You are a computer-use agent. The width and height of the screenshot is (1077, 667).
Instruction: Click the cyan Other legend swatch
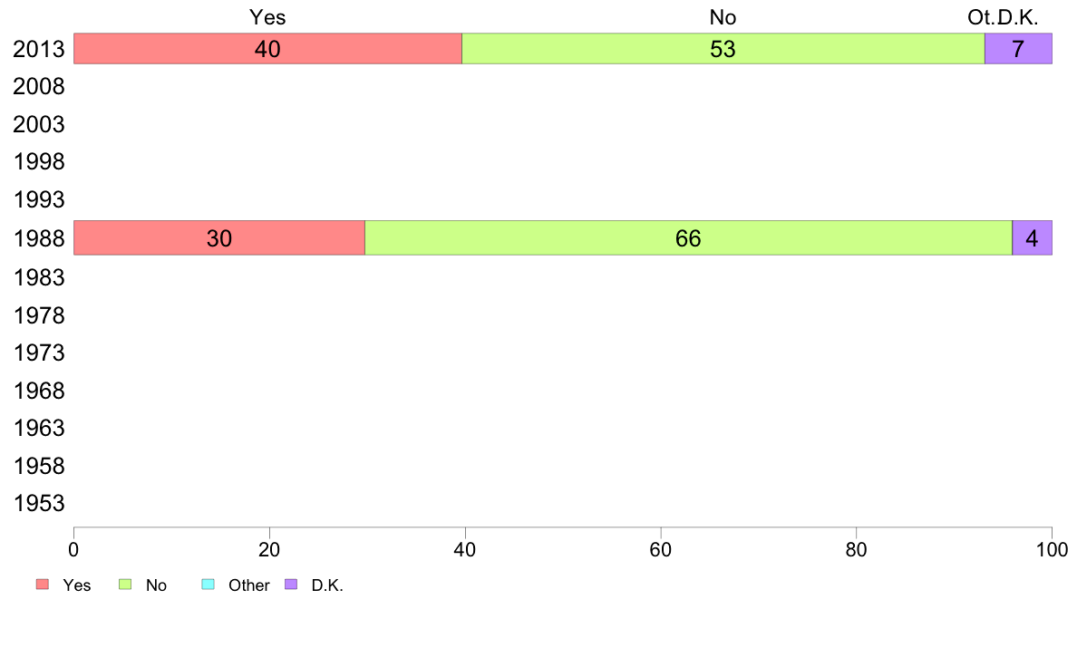tap(209, 584)
